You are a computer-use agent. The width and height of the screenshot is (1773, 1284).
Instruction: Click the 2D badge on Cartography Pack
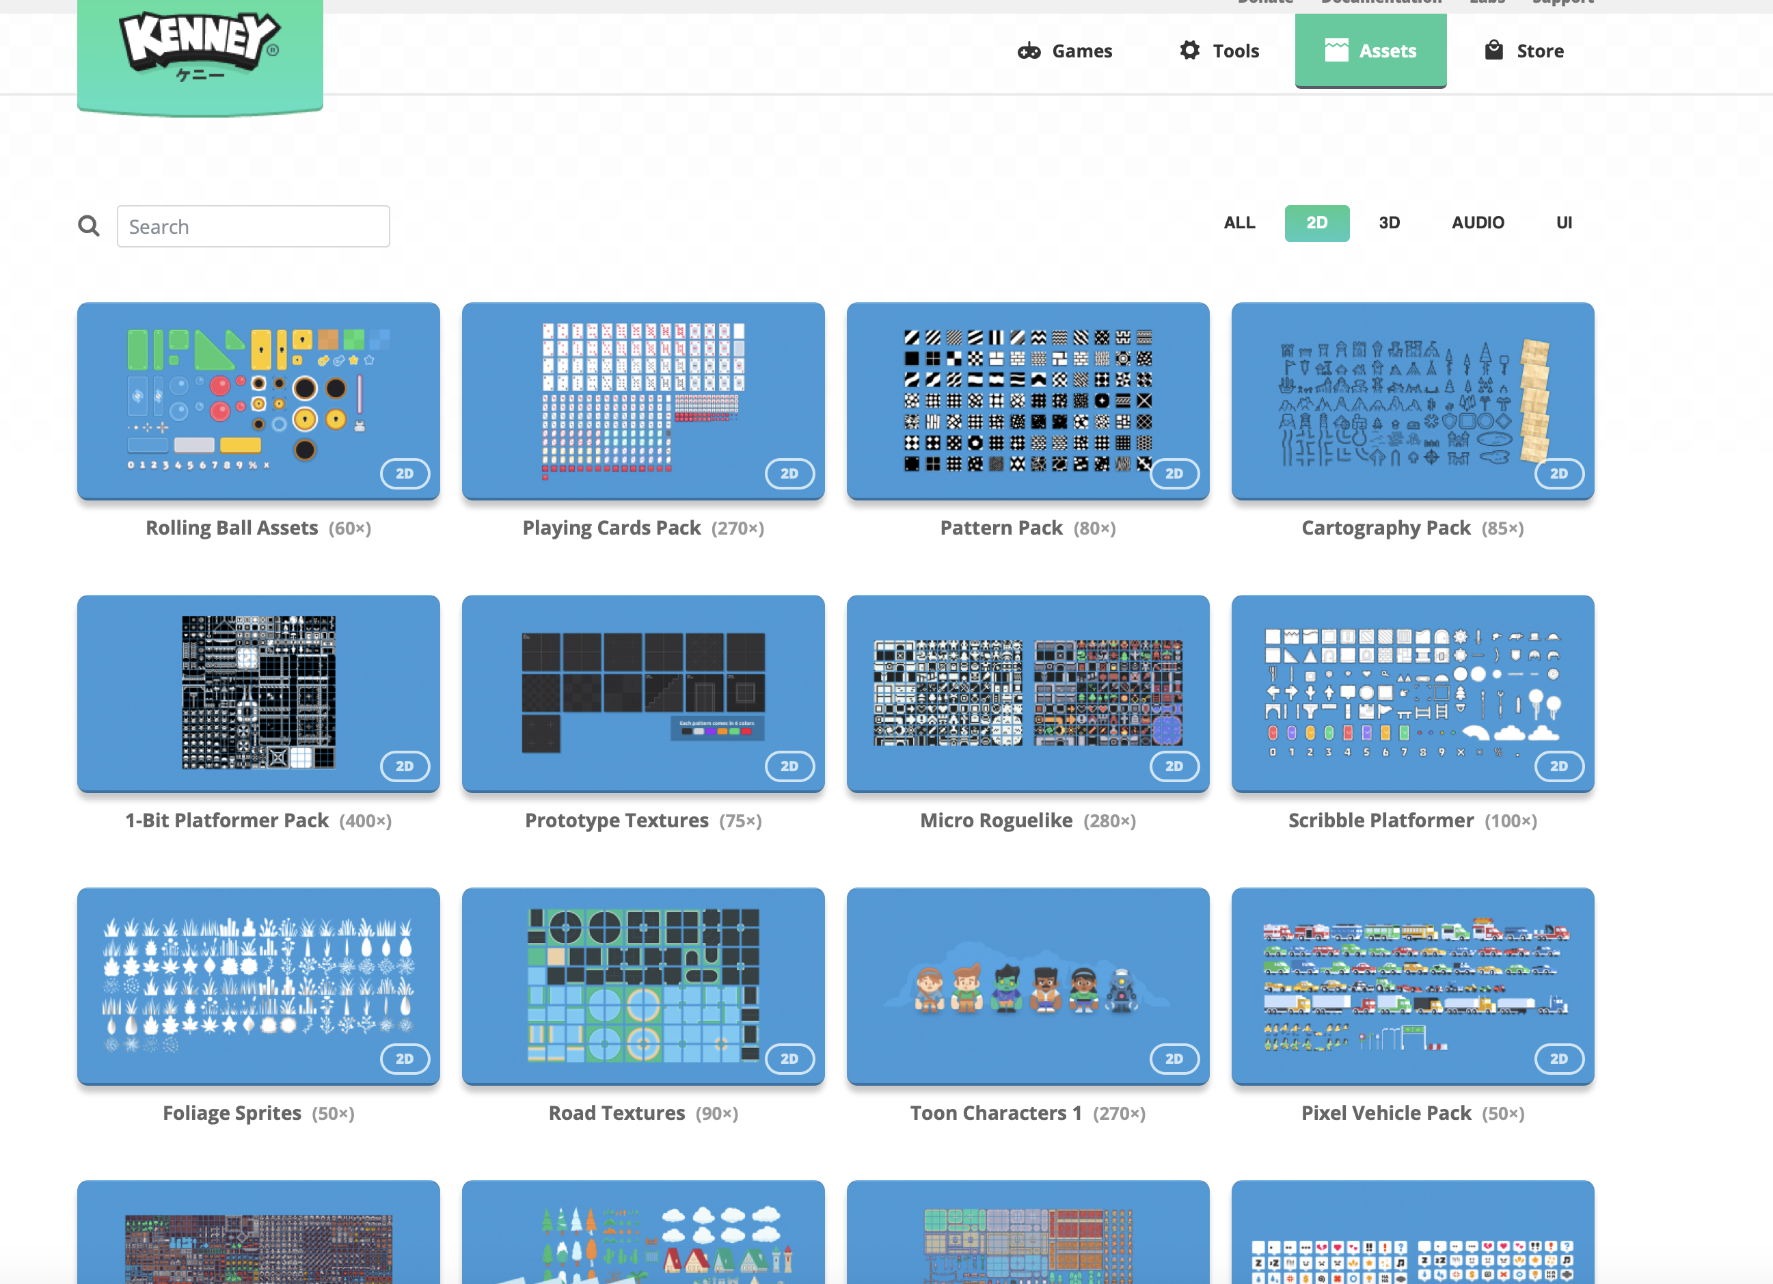tap(1559, 473)
